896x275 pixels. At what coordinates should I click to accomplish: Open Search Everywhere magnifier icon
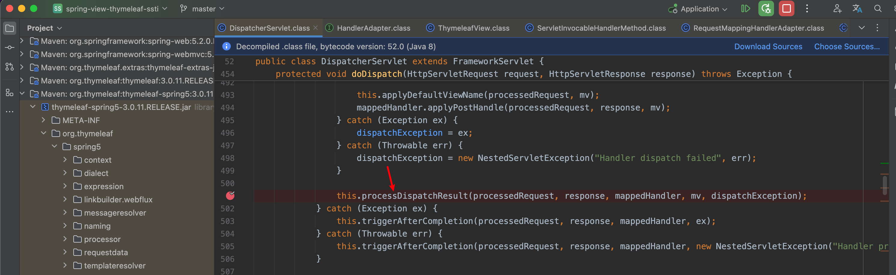tap(878, 9)
